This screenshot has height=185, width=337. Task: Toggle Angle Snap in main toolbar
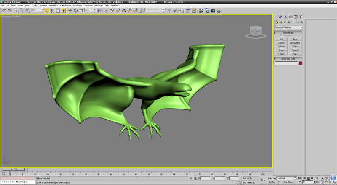click(x=124, y=10)
